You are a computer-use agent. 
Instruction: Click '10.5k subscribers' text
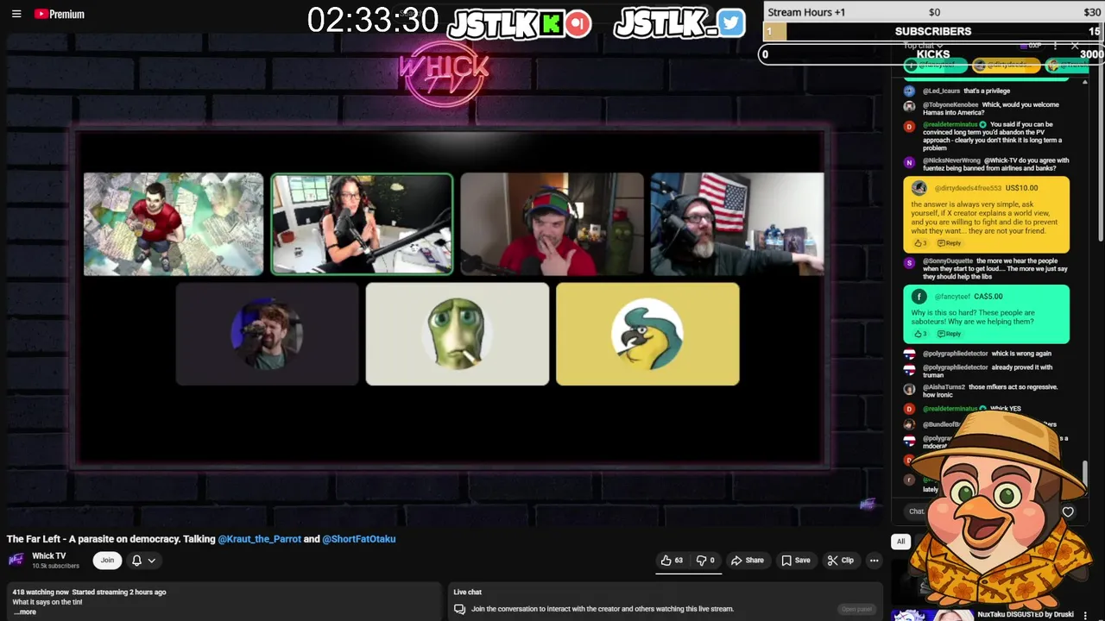[x=55, y=566]
